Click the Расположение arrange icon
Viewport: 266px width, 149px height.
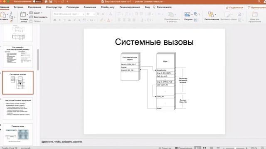(211, 14)
